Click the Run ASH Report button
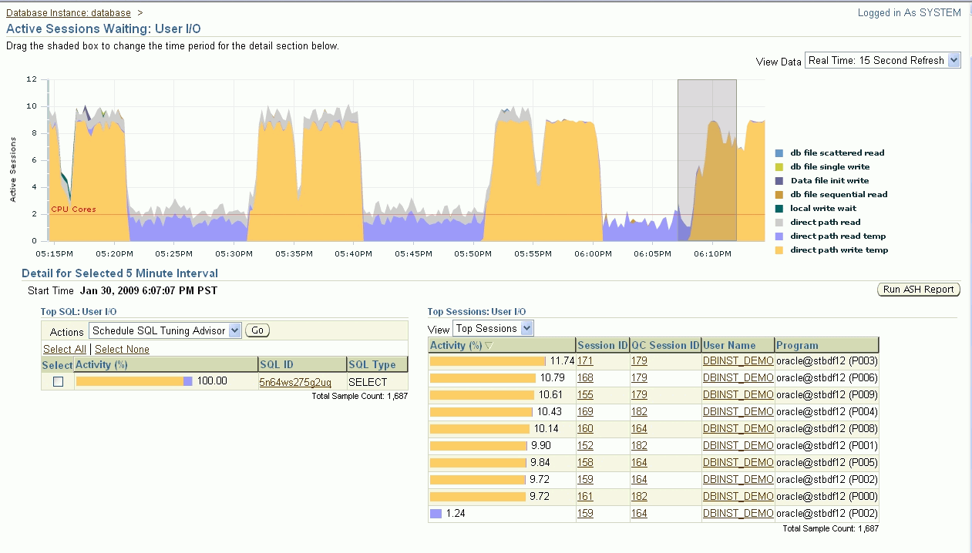 (x=918, y=289)
